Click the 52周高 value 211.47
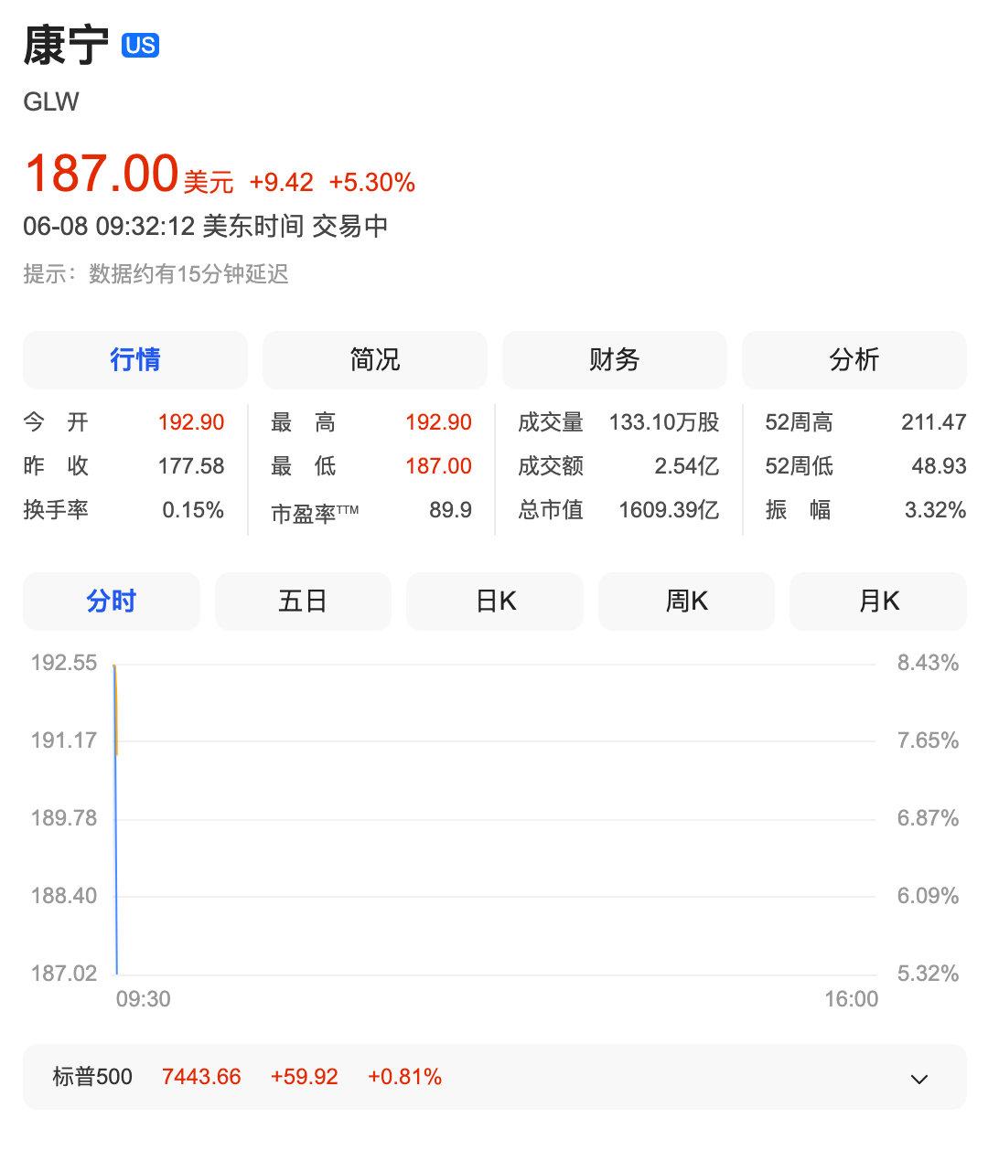This screenshot has height=1150, width=988. [934, 421]
